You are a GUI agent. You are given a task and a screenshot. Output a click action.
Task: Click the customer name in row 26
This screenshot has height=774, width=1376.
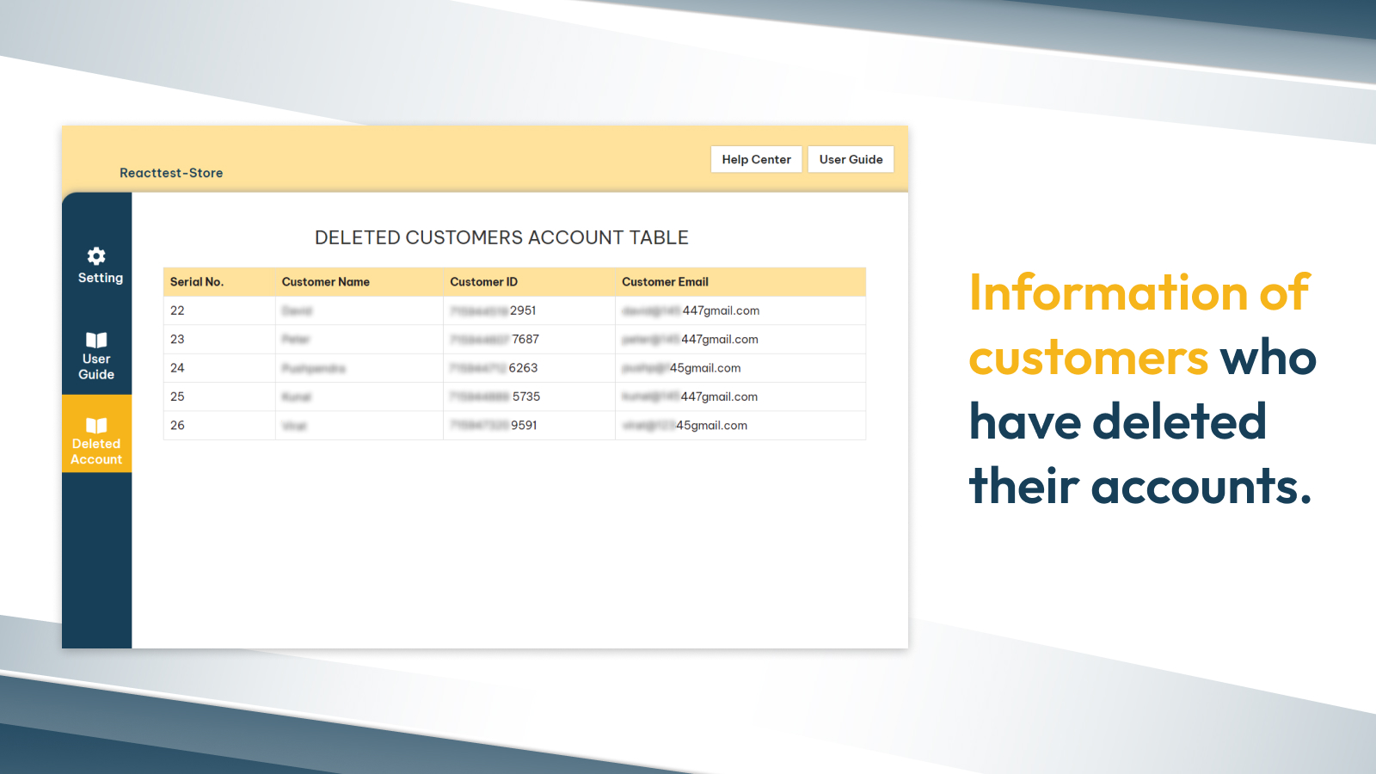pyautogui.click(x=294, y=425)
